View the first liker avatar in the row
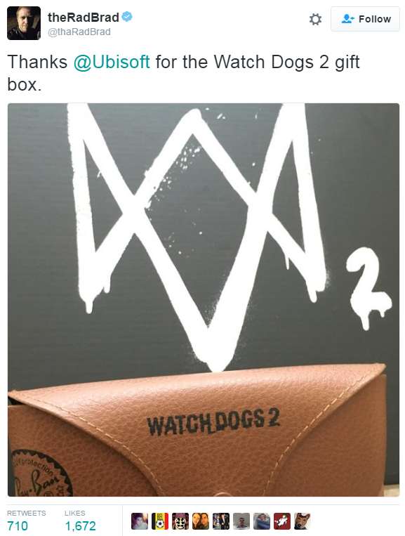This screenshot has height=536, width=405. tap(140, 521)
